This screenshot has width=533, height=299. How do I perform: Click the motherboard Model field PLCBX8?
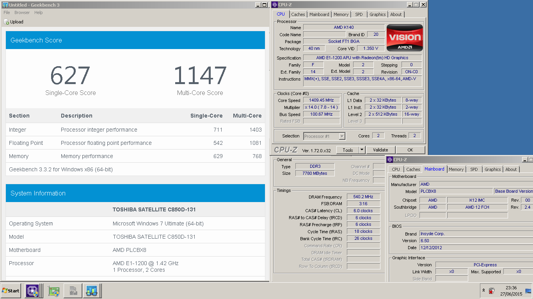(x=456, y=191)
